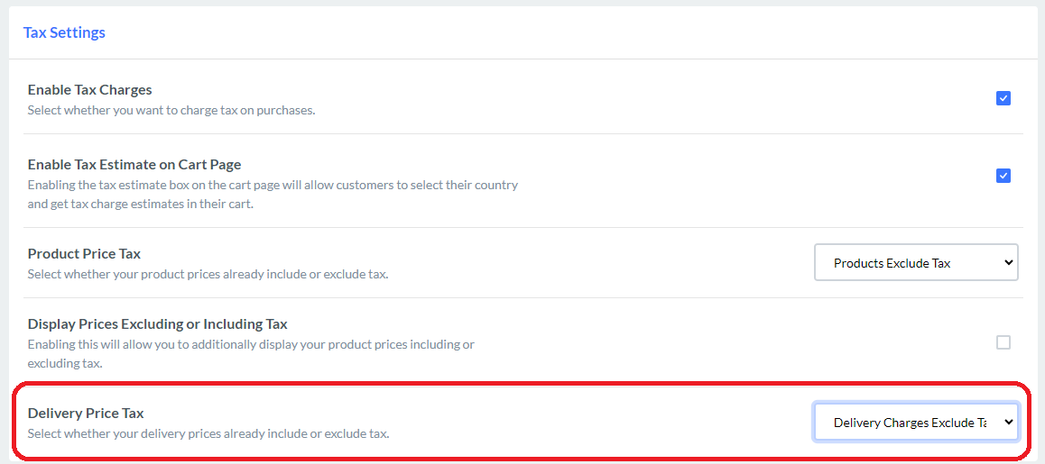Click the Enable Tax Estimate on Cart Page label
1045x464 pixels.
coord(134,165)
